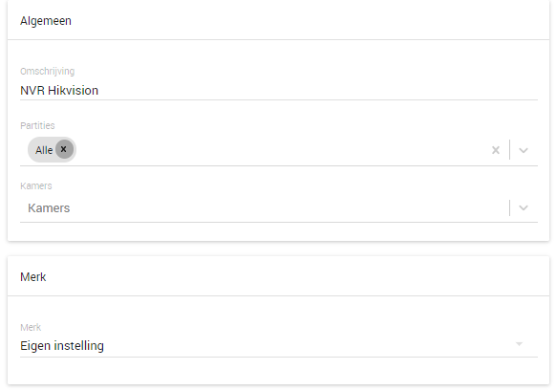
Task: Open the Merk dropdown arrow
Action: pyautogui.click(x=519, y=344)
